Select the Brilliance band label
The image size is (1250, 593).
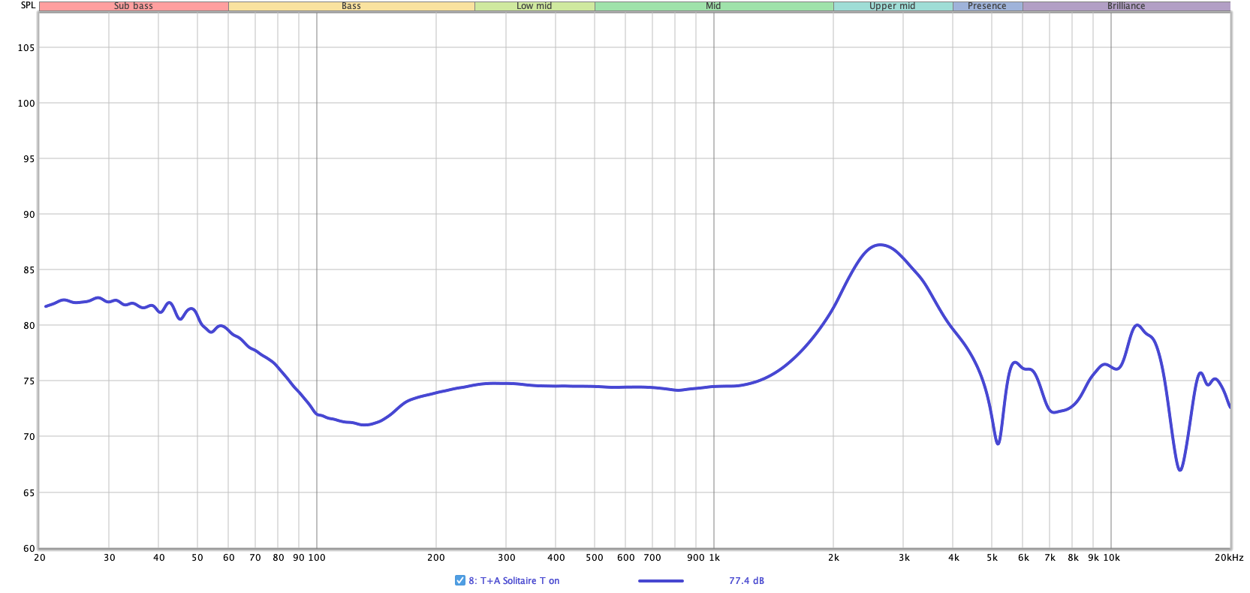(1125, 6)
